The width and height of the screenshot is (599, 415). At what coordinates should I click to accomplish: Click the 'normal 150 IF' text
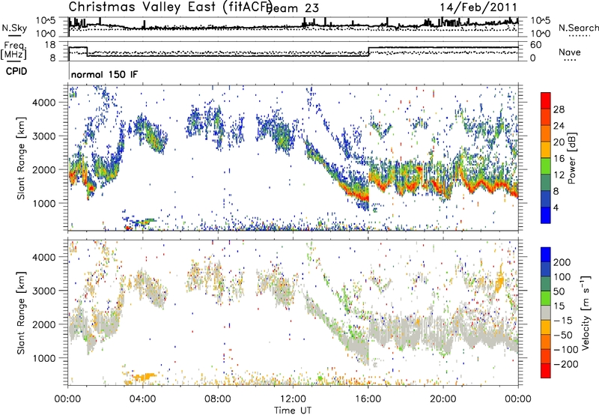tap(104, 74)
